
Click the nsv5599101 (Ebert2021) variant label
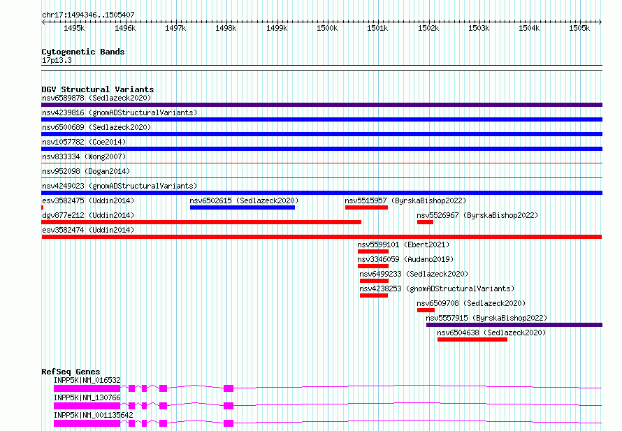point(403,244)
